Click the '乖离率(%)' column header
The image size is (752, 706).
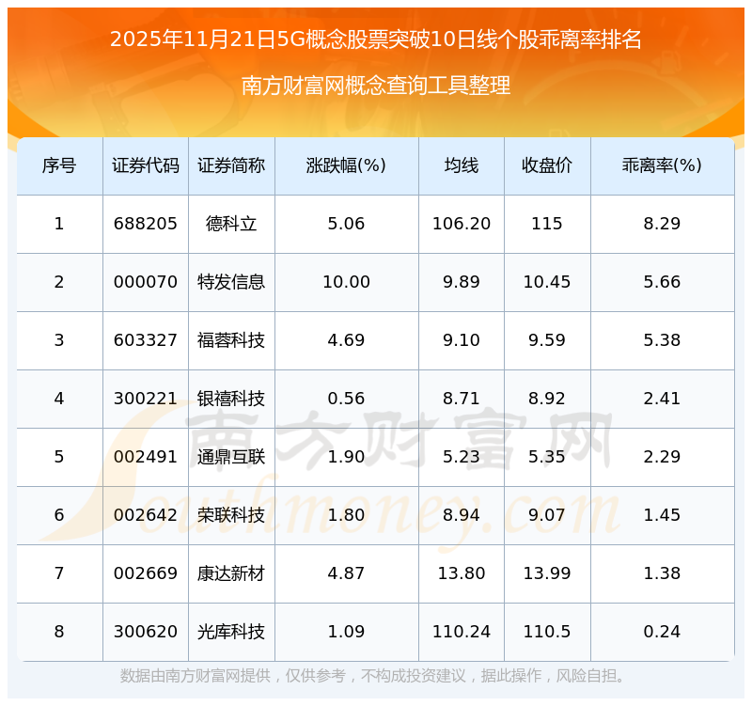coord(662,166)
